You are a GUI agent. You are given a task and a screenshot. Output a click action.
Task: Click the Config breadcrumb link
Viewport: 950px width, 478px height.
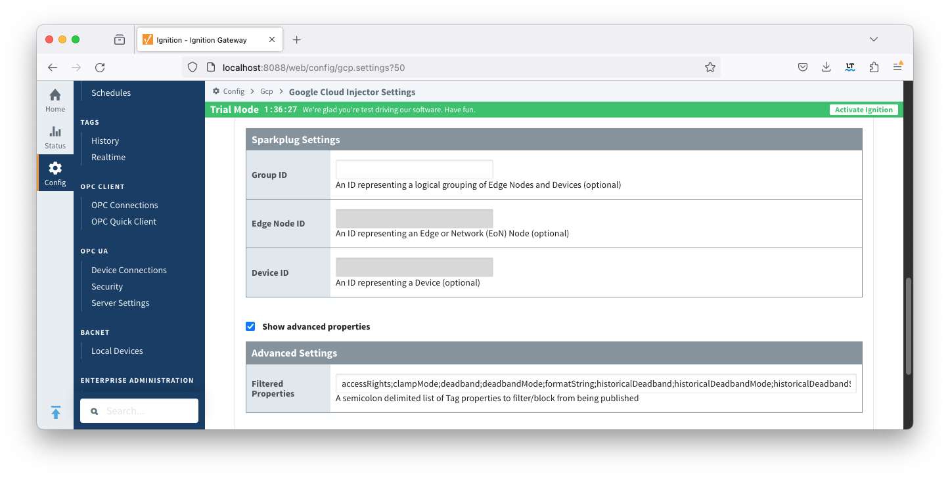click(x=233, y=92)
